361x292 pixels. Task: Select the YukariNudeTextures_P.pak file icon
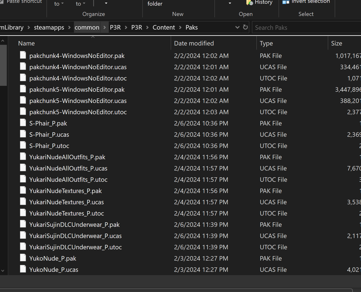click(23, 191)
